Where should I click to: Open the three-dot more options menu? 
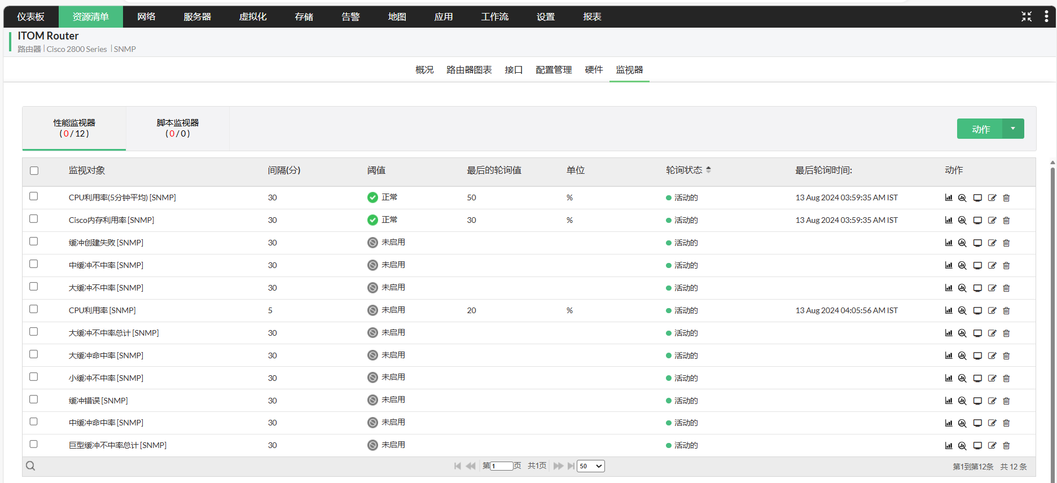click(1046, 16)
